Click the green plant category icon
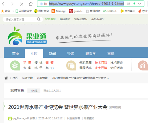This screenshot has width=148, height=123. tap(15, 66)
